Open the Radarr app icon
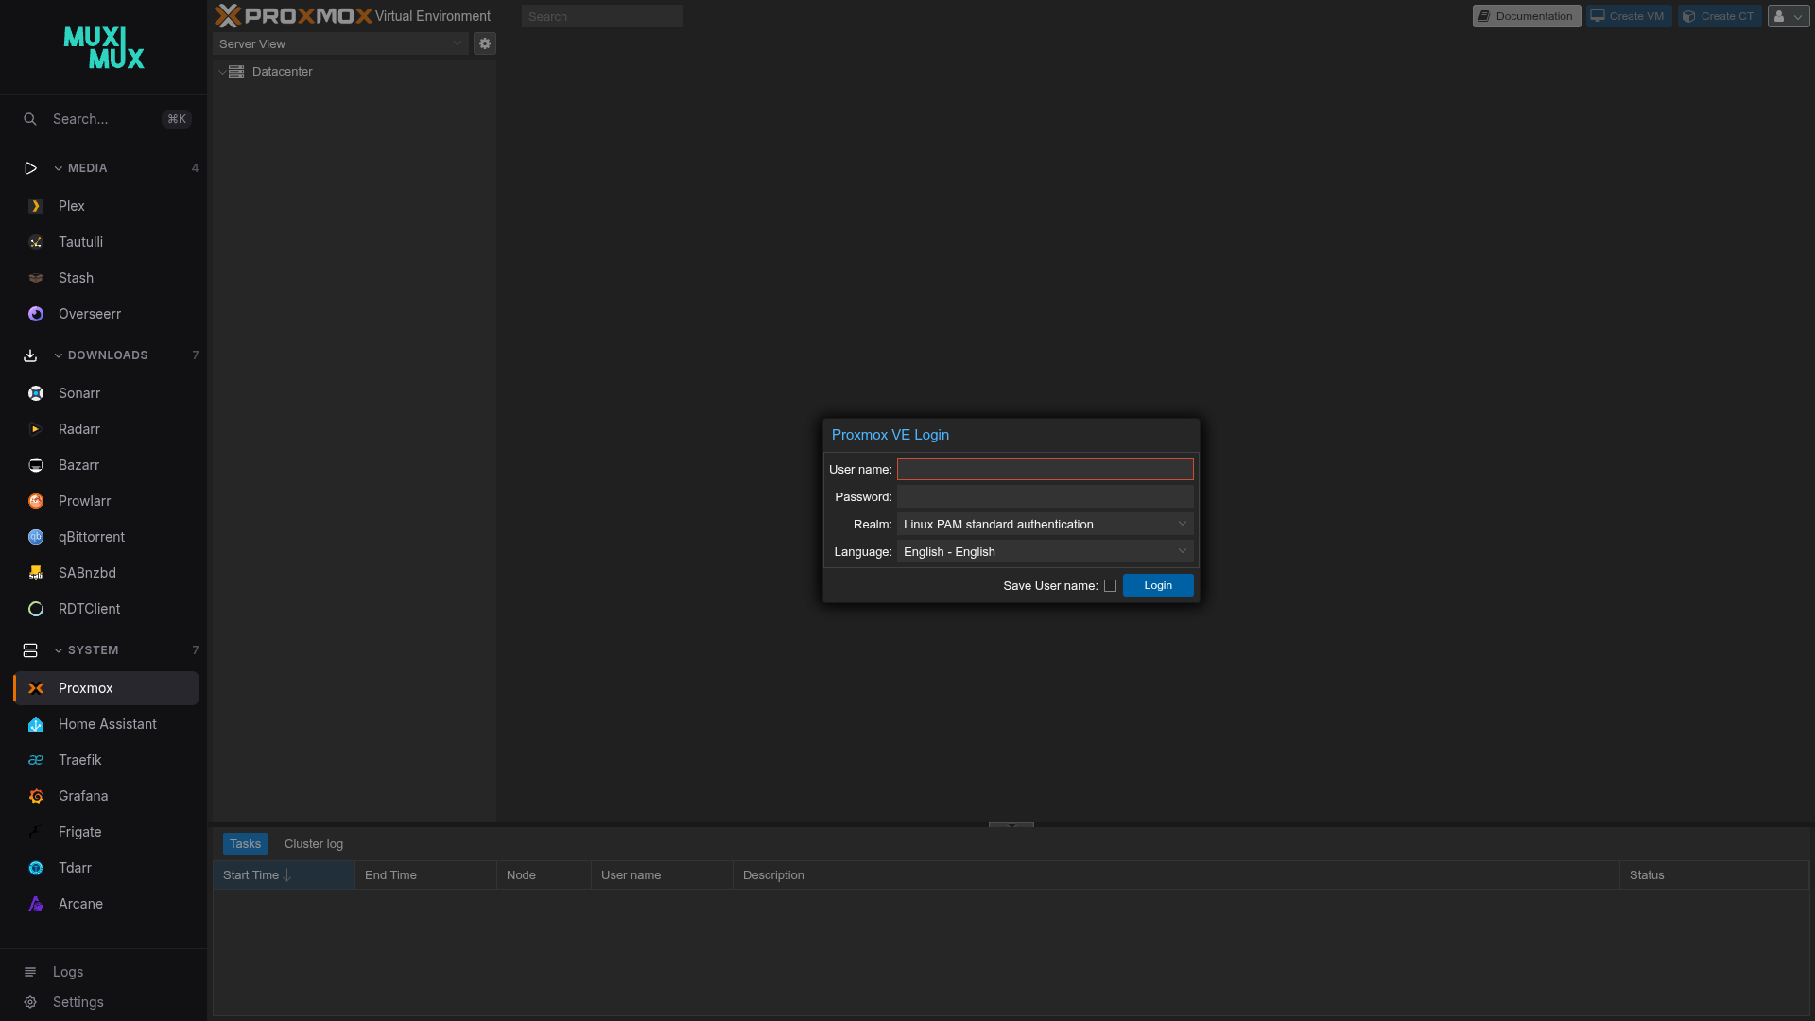The image size is (1815, 1021). [x=35, y=429]
